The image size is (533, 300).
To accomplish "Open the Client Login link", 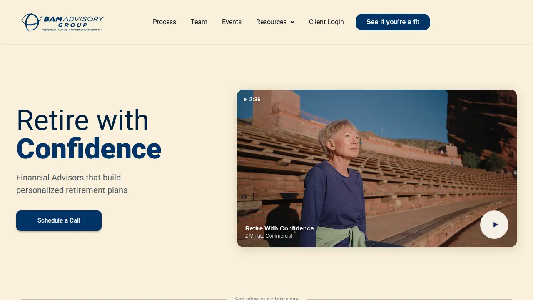I will pyautogui.click(x=326, y=22).
